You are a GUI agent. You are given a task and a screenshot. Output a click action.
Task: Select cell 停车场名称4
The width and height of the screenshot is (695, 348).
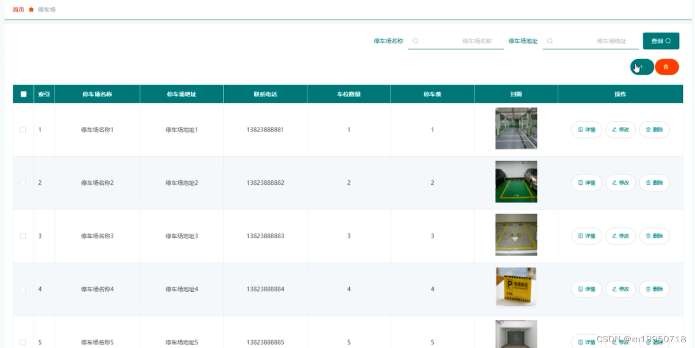(x=97, y=289)
